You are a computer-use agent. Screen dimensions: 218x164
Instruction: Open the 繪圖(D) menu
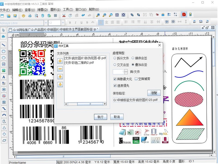point(43,10)
